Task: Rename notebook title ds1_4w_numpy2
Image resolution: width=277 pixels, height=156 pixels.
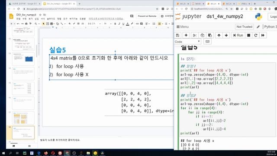Action: pos(225,16)
